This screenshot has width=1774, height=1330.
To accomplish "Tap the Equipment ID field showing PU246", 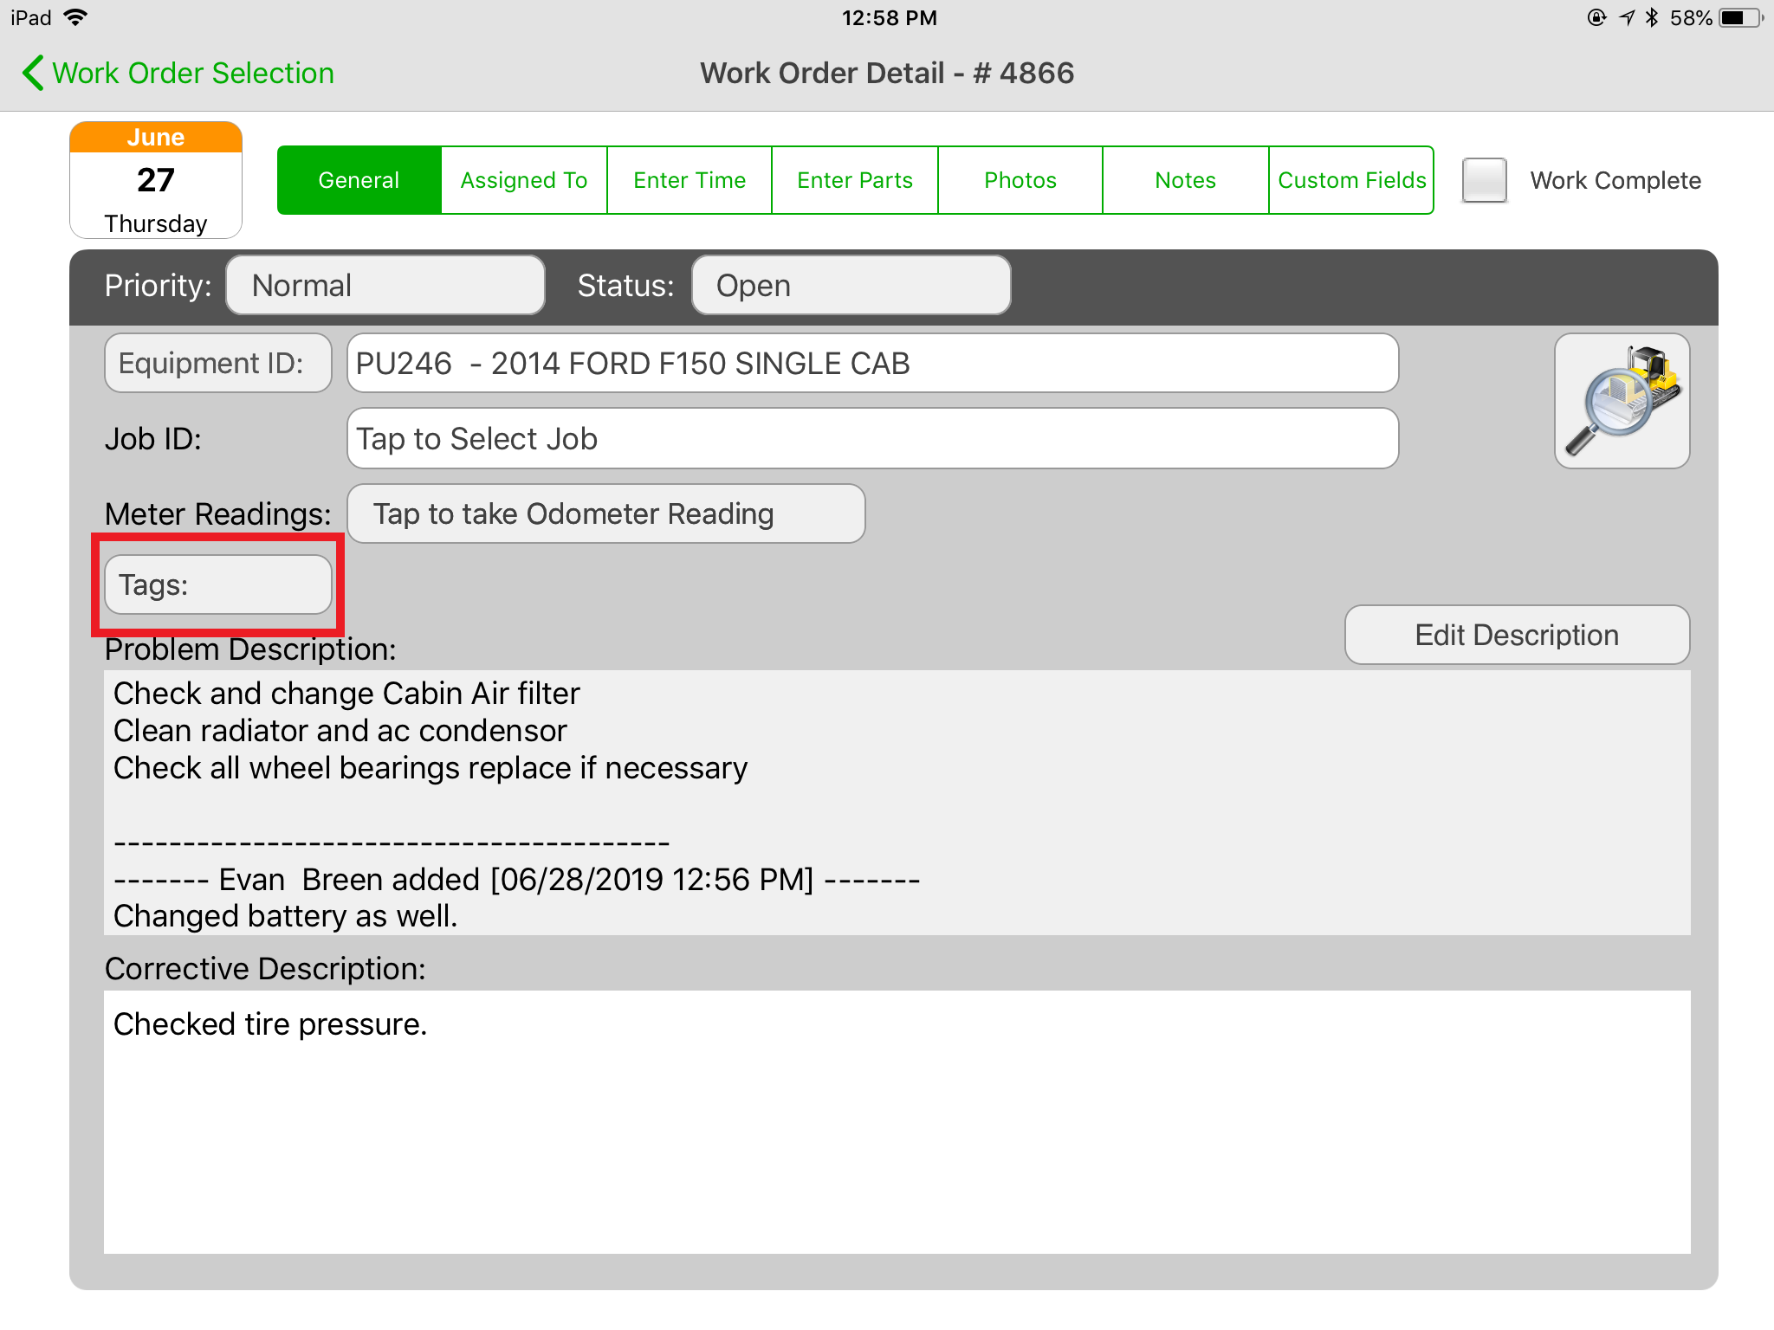I will point(873,363).
